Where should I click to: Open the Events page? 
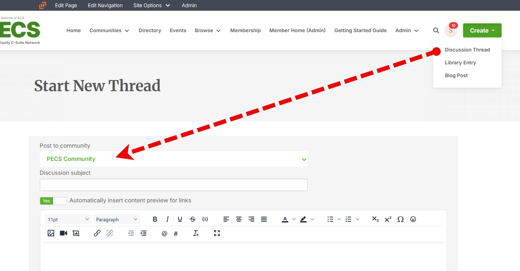pyautogui.click(x=178, y=30)
